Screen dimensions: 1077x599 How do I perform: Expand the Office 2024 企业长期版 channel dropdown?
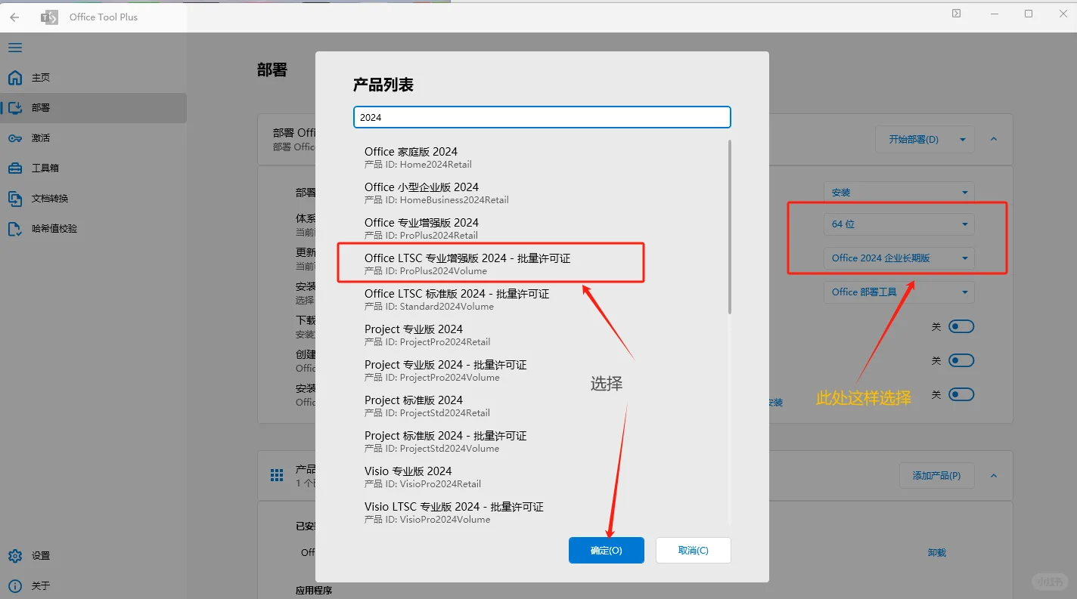tap(899, 258)
